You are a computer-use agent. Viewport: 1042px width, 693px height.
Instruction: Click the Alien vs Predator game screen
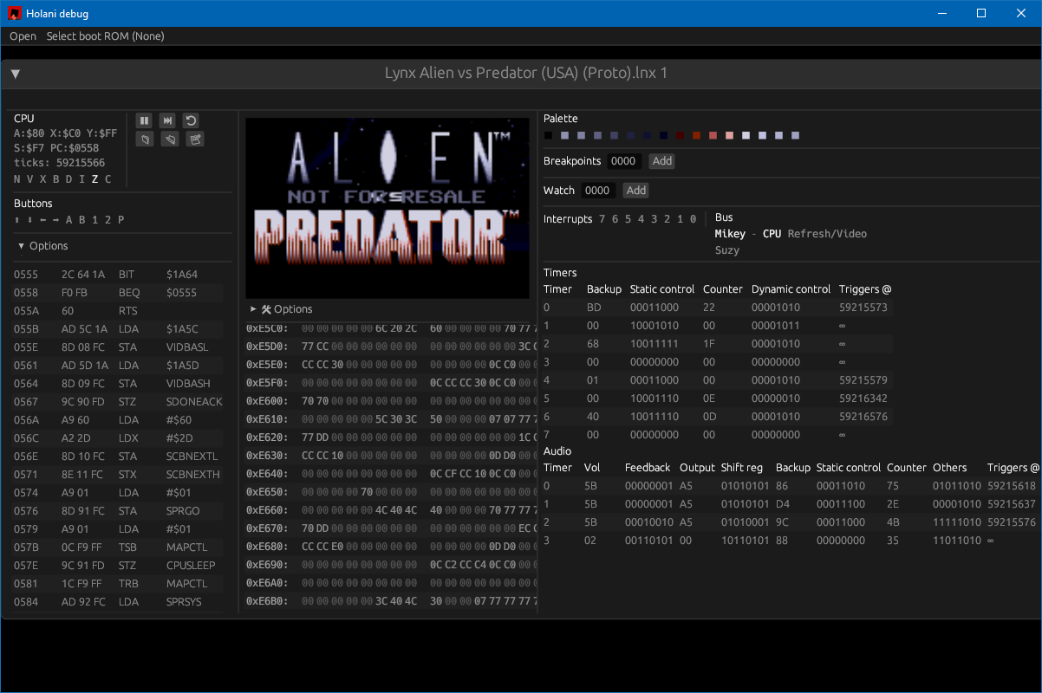tap(387, 208)
